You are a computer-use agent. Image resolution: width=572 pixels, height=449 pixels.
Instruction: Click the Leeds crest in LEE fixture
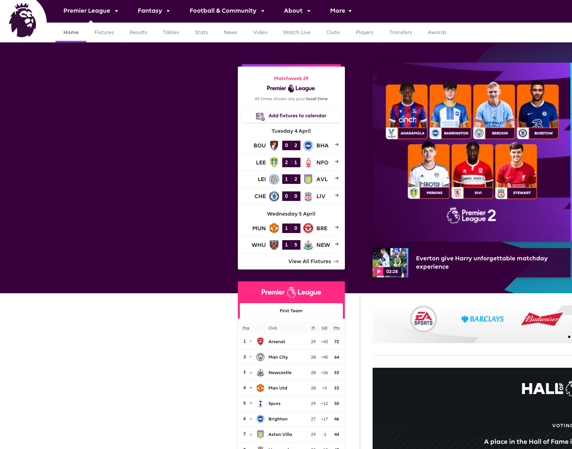[274, 162]
